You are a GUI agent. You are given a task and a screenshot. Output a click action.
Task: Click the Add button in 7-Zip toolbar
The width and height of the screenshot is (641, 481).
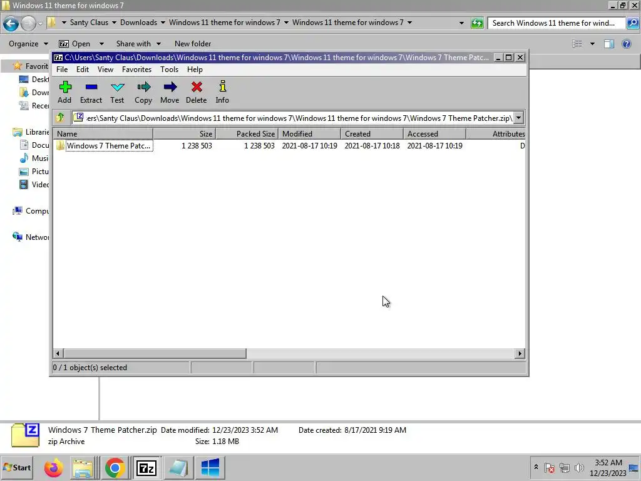pos(64,92)
